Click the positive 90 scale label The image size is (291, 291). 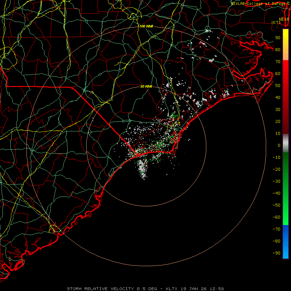278,38
